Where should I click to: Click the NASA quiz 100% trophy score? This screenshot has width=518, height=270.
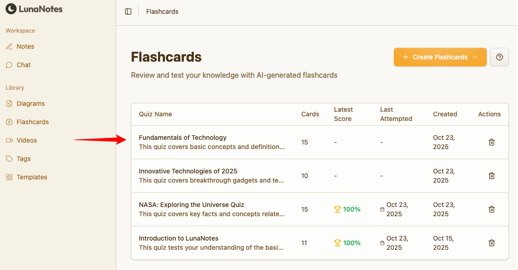coord(347,209)
